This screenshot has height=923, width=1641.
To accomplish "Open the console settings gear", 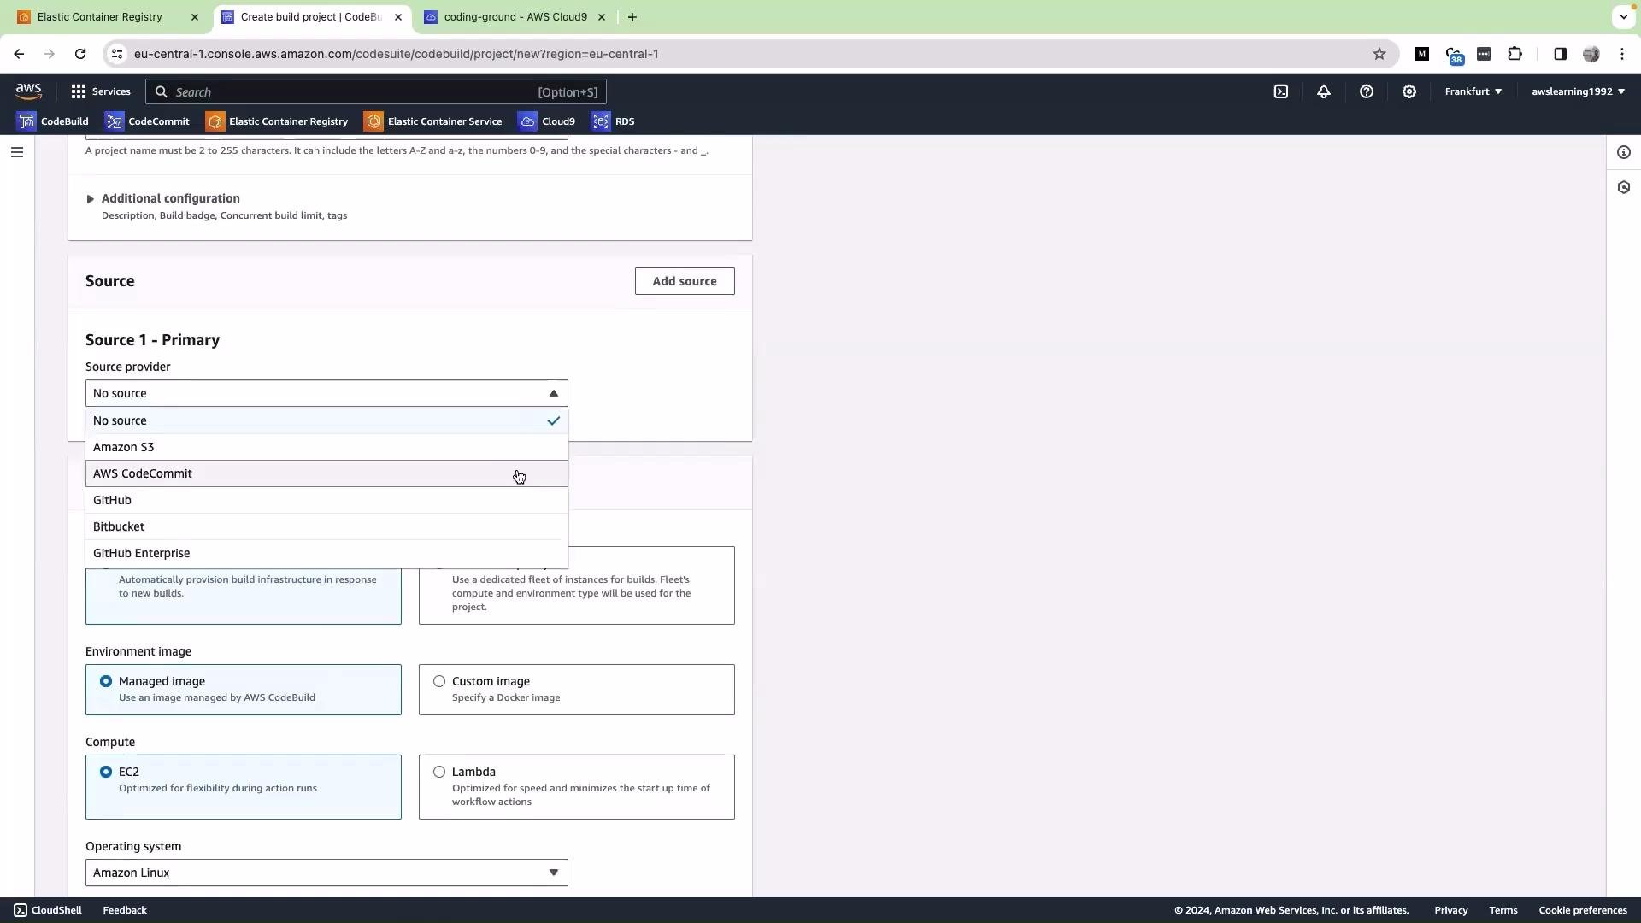I will tap(1409, 91).
